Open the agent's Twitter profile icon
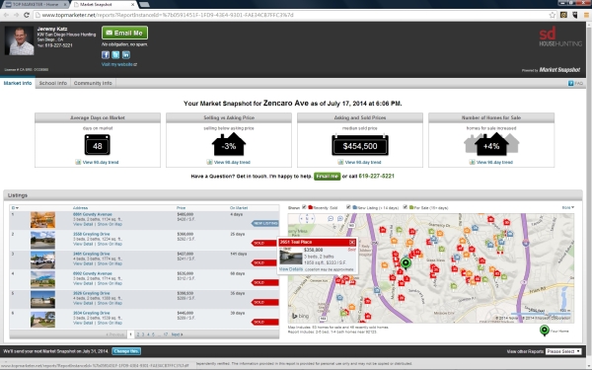 (x=115, y=55)
